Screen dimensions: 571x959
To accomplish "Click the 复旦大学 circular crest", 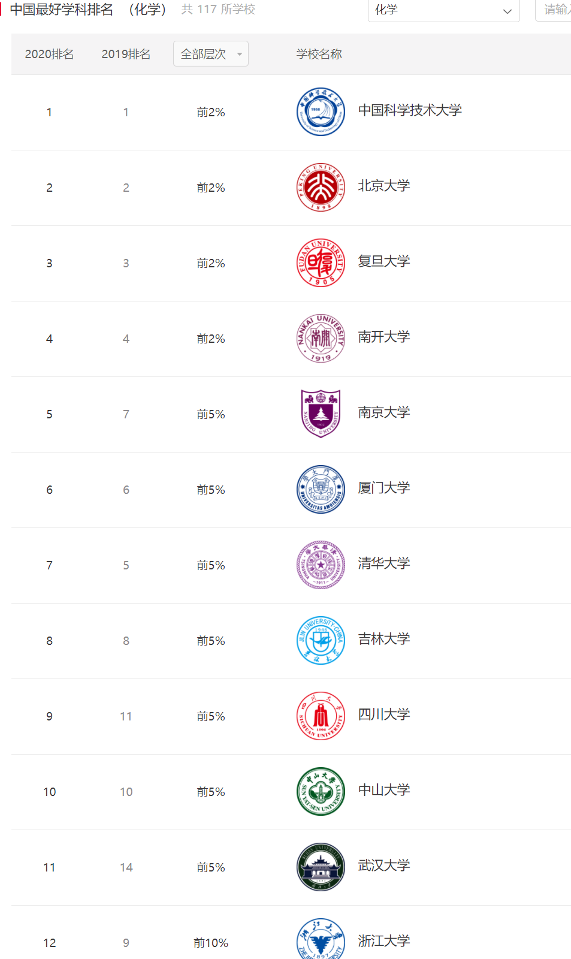I will [321, 263].
